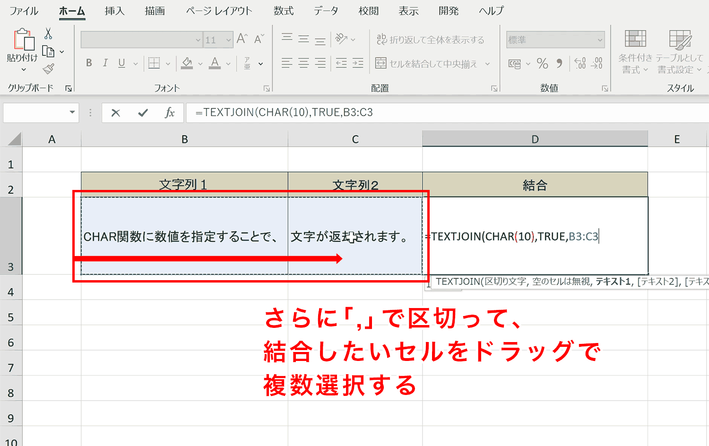Click the Insert Function fx button
This screenshot has width=709, height=446.
(170, 112)
